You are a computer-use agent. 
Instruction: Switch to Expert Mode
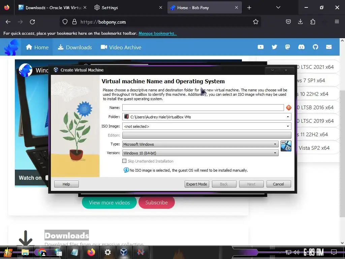click(x=197, y=184)
